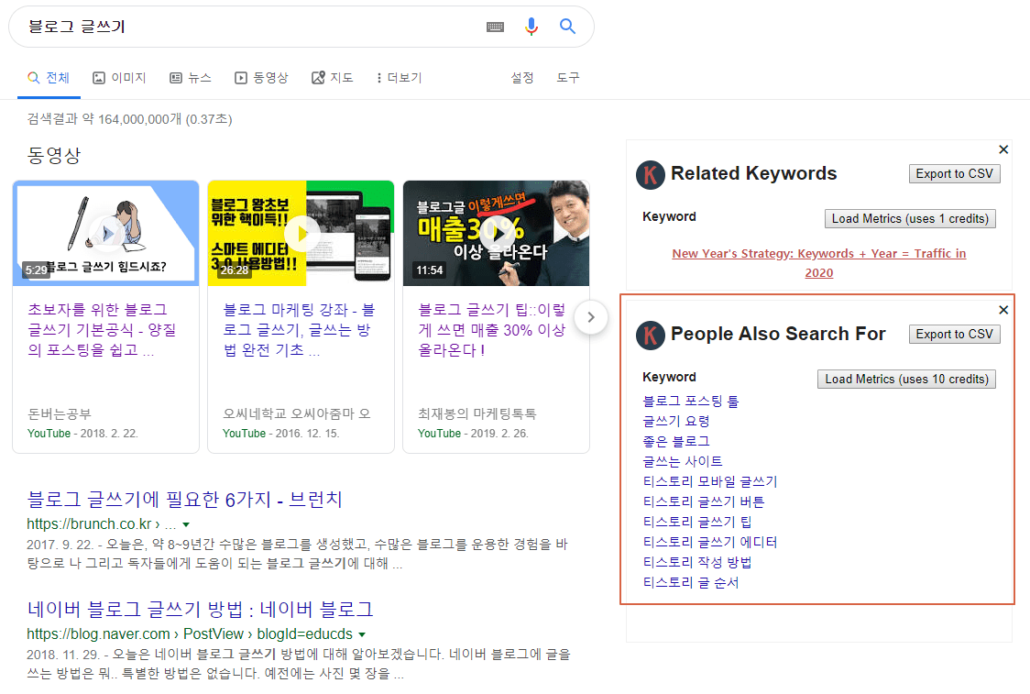Open keyword 티스토리 모바일 글쓰기

point(710,481)
